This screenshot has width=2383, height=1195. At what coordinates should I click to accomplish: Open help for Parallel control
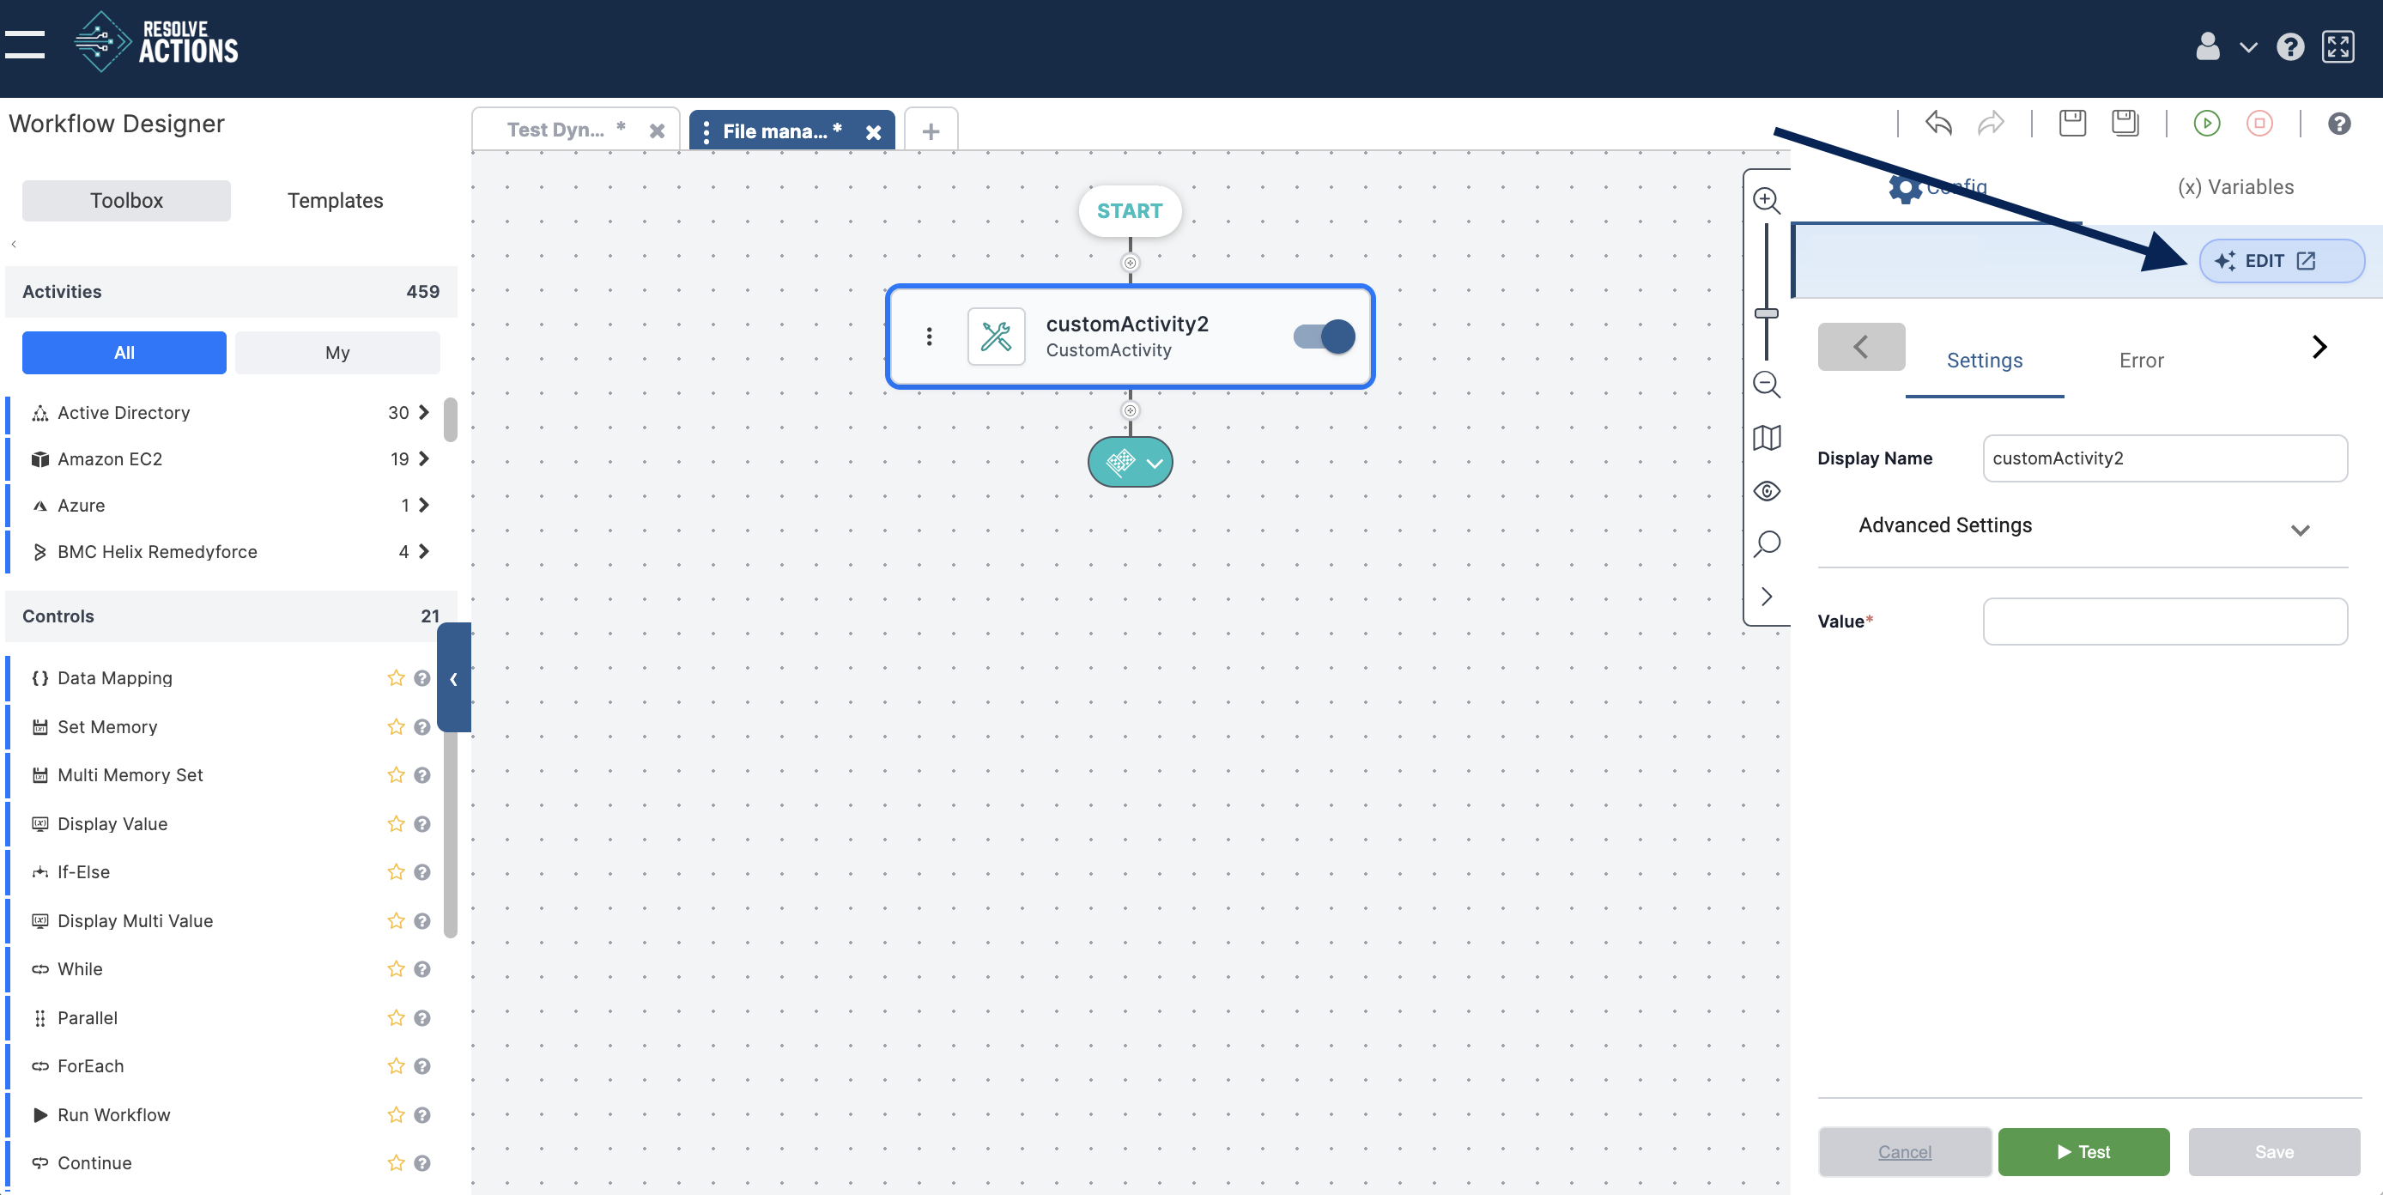click(x=421, y=1018)
